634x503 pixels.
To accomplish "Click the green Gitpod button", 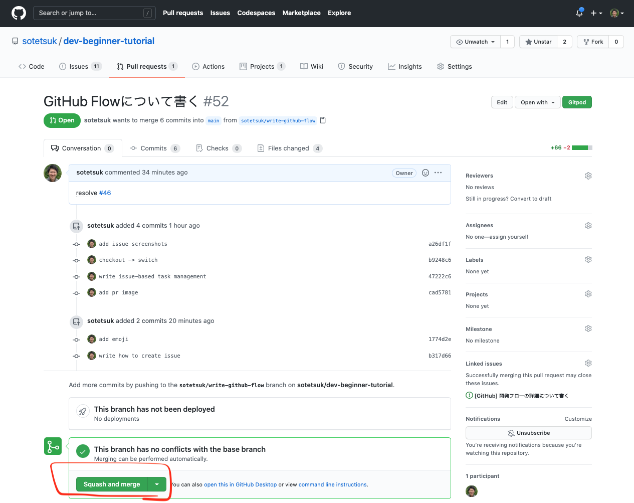I will [577, 102].
